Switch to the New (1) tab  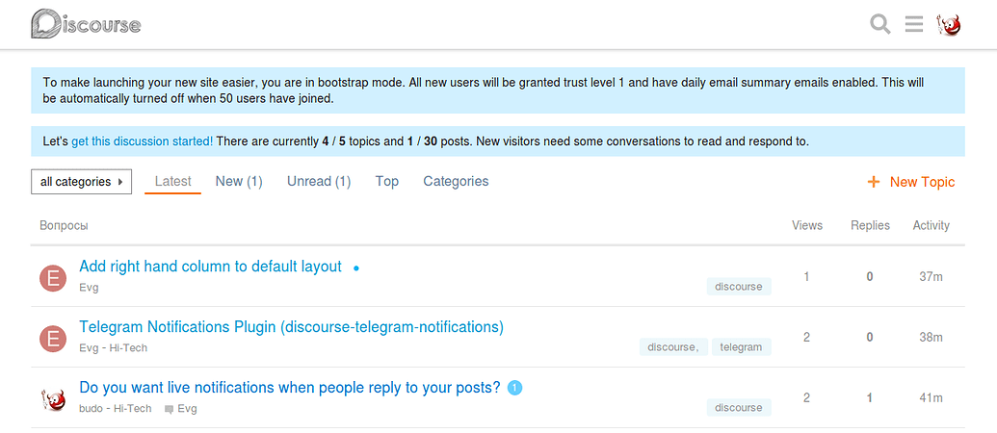239,181
